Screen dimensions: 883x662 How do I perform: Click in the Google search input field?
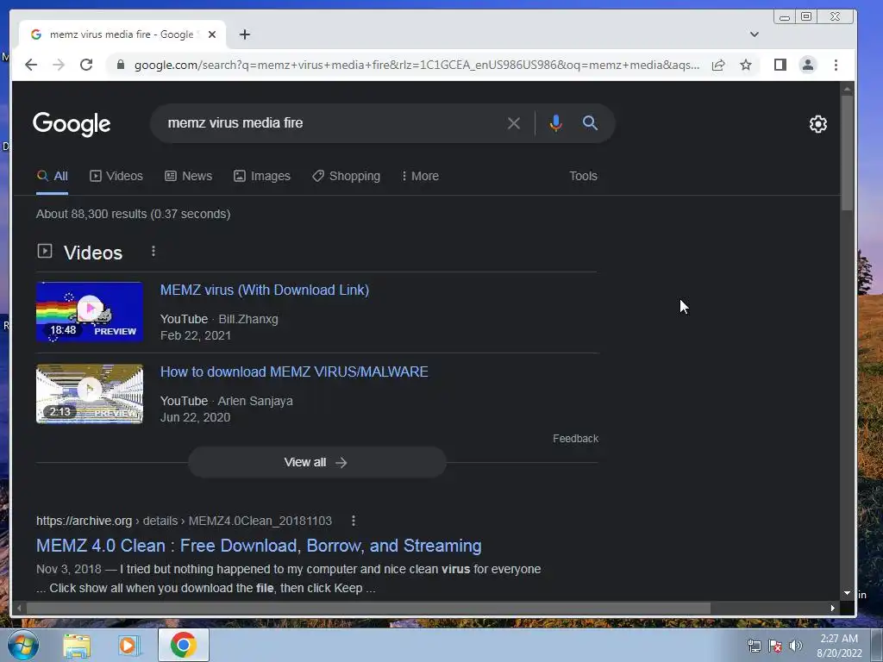pos(332,122)
